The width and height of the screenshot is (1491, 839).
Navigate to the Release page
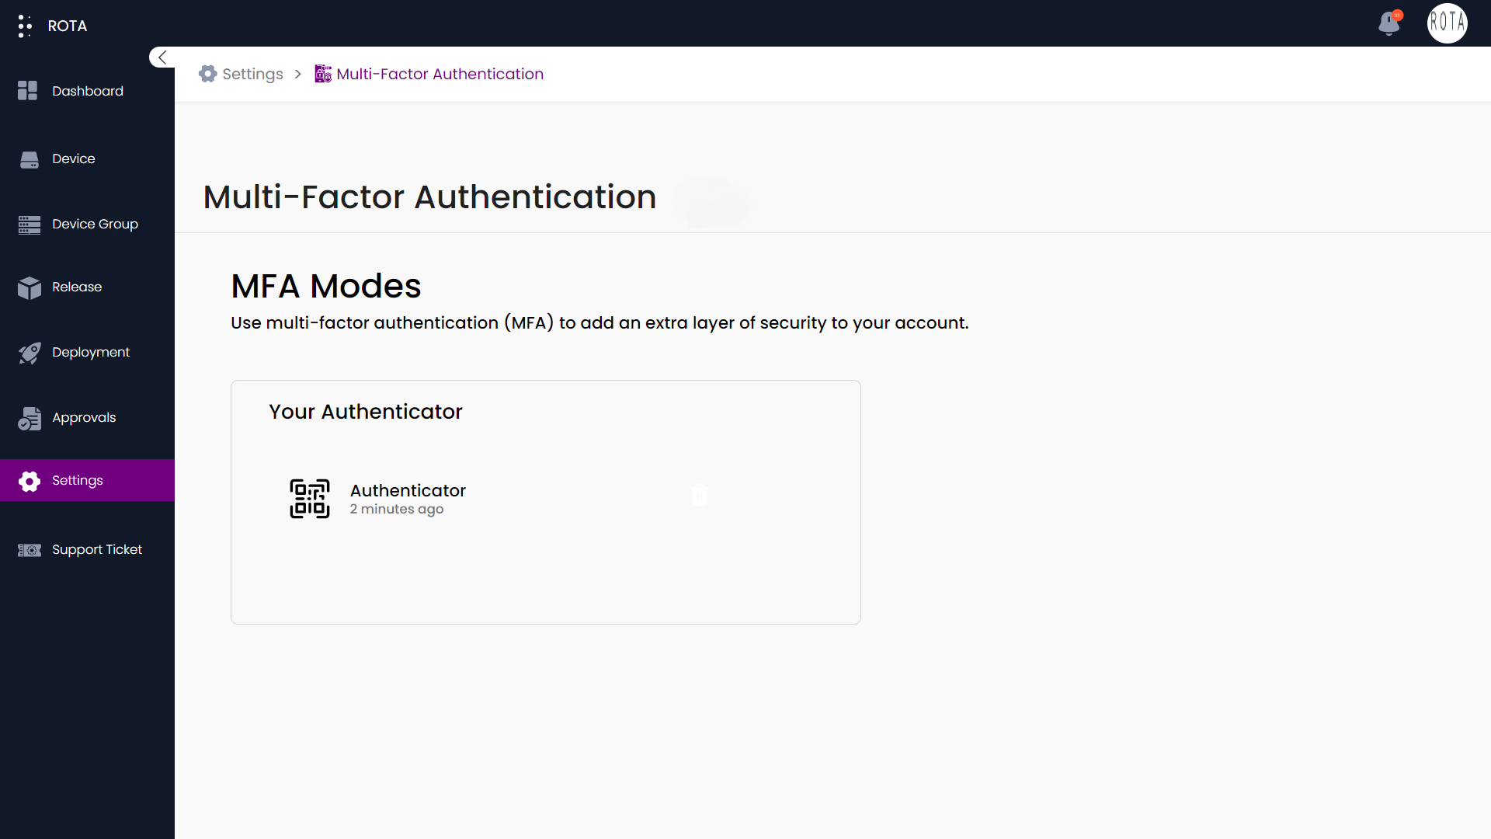coord(76,287)
